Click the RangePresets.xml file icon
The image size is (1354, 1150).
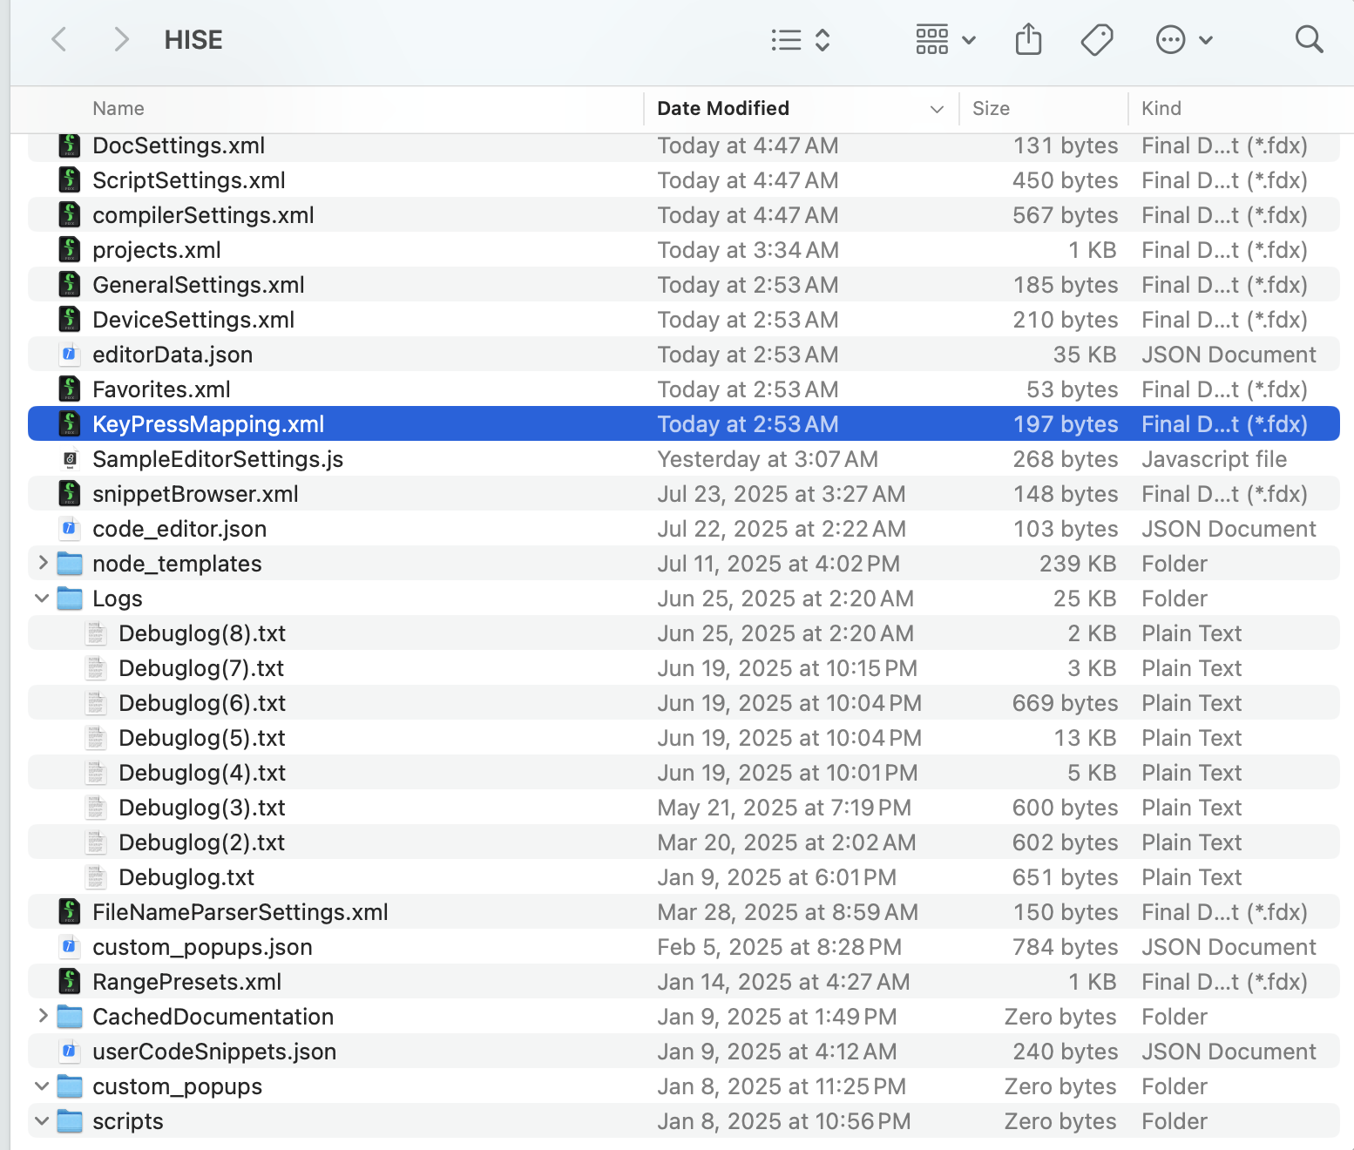pyautogui.click(x=70, y=982)
